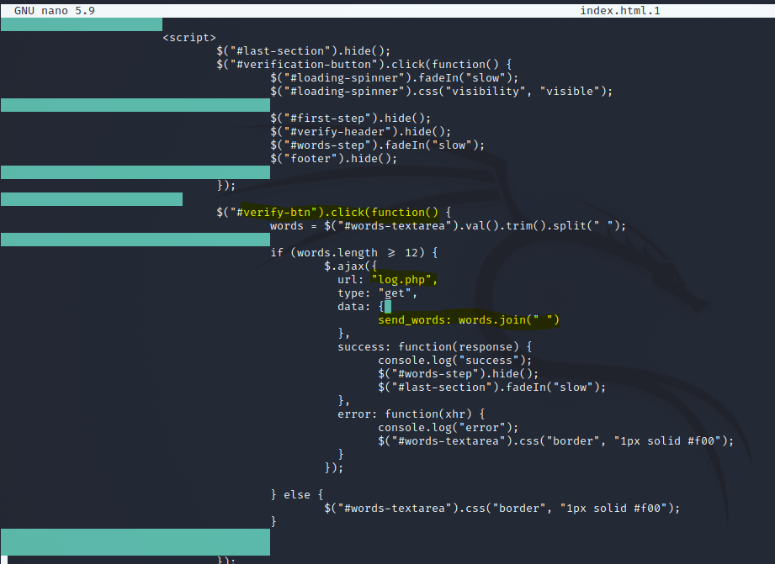Place cursor on #last-section hide line at top
The image size is (775, 564).
(x=303, y=50)
